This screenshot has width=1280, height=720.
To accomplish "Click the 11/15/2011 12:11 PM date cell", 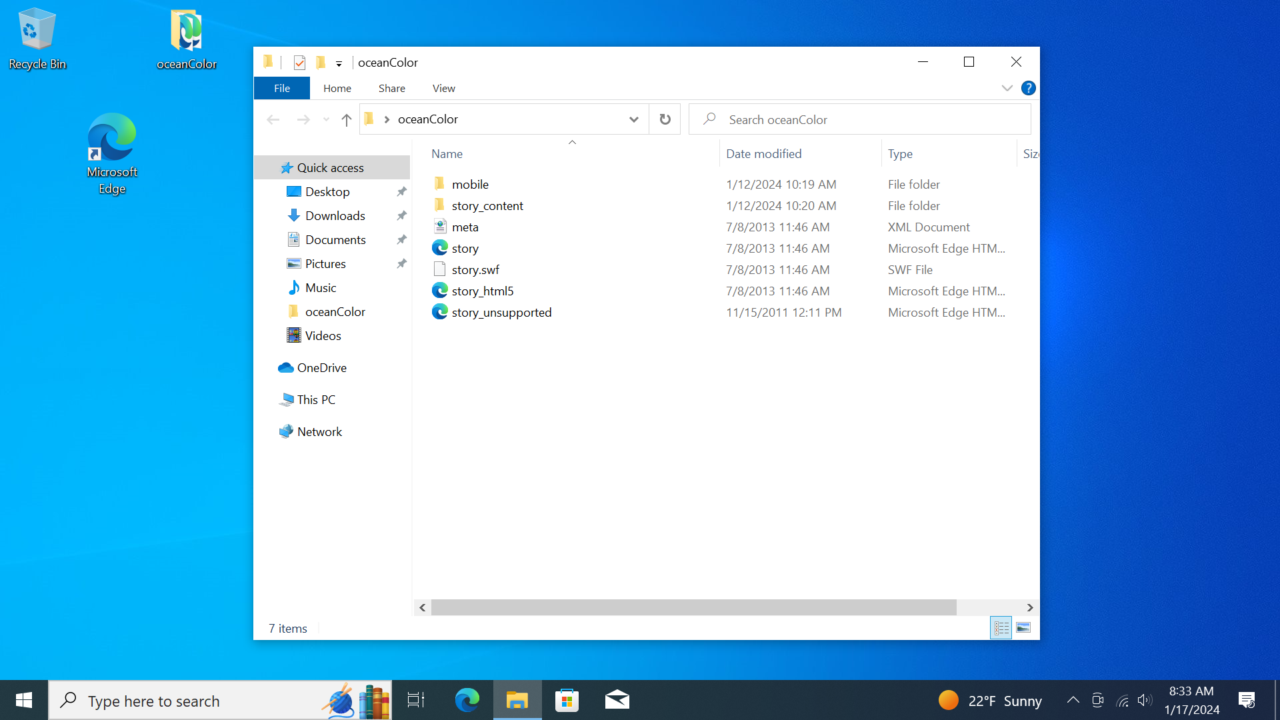I will pyautogui.click(x=784, y=312).
